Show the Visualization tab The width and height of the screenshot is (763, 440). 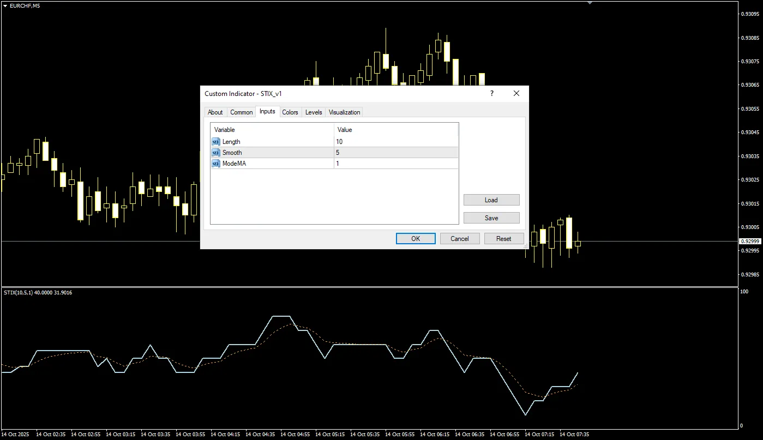pyautogui.click(x=344, y=112)
